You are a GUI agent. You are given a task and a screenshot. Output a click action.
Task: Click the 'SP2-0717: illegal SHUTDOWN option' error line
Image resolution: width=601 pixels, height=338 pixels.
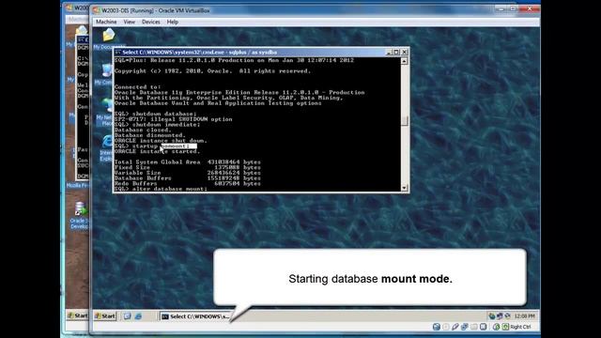[x=173, y=119]
